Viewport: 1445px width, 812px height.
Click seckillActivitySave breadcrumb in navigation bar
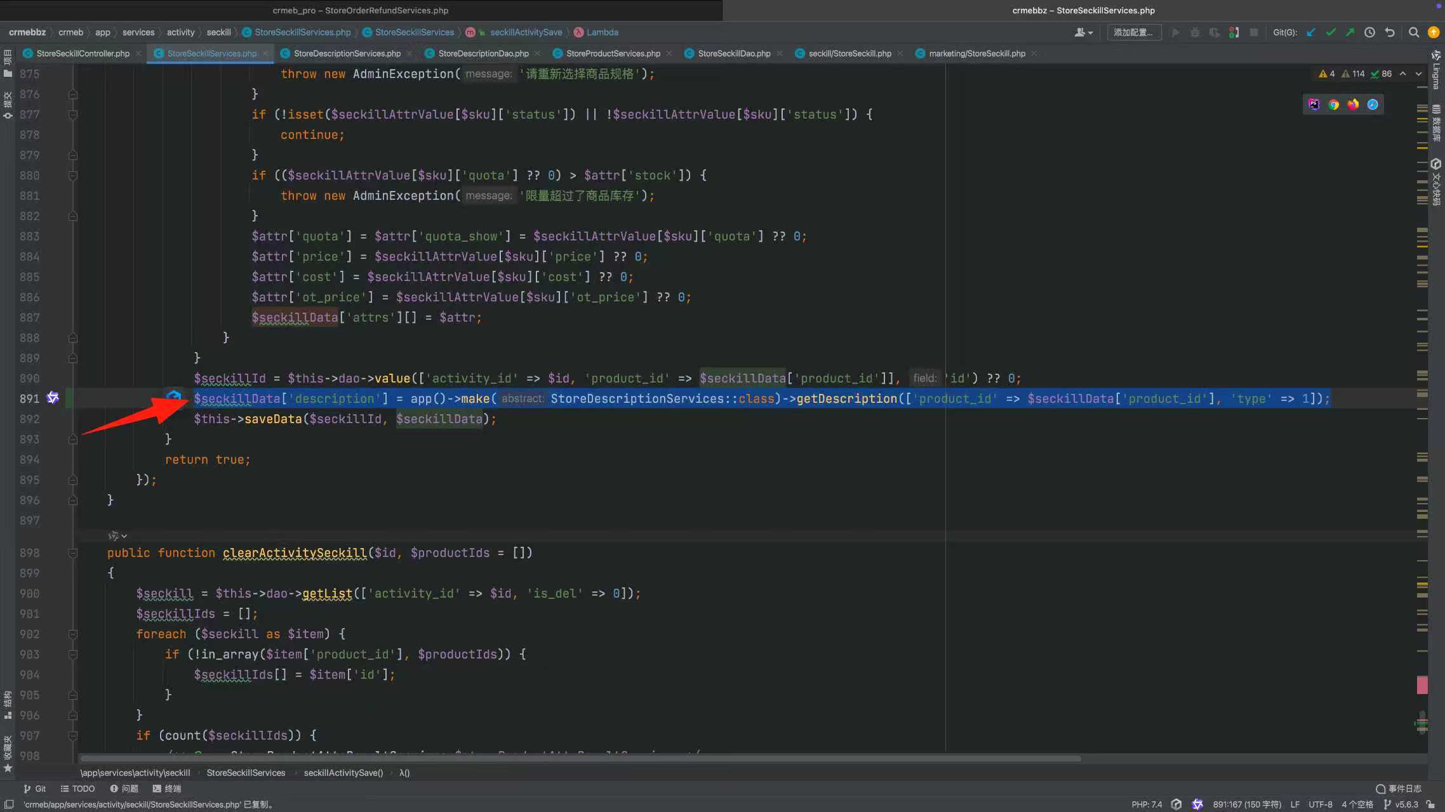(526, 32)
